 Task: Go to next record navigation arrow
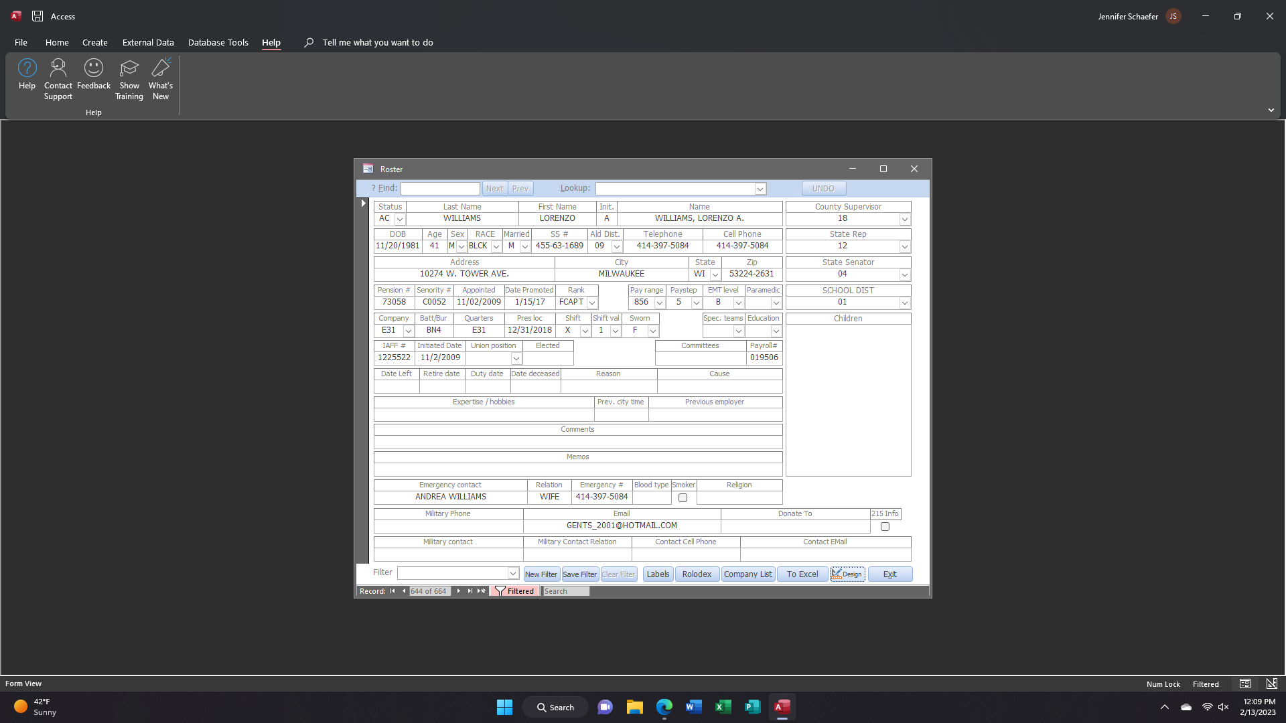click(x=459, y=591)
